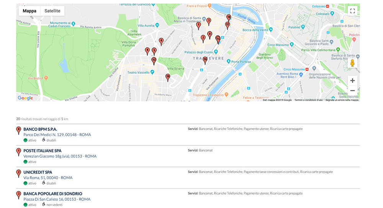Click list pin 0 beside BANCO BPM
The height and width of the screenshot is (208, 383).
(18, 130)
